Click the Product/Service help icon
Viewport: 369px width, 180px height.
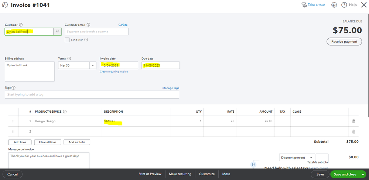(x=65, y=112)
